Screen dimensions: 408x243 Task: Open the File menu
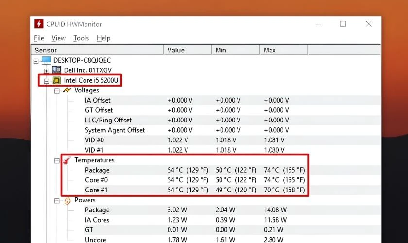pyautogui.click(x=39, y=38)
